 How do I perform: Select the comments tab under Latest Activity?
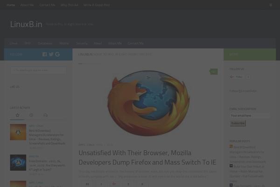click(x=45, y=115)
